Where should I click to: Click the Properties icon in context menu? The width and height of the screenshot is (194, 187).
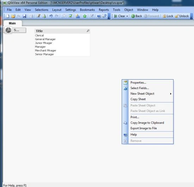pyautogui.click(x=125, y=82)
